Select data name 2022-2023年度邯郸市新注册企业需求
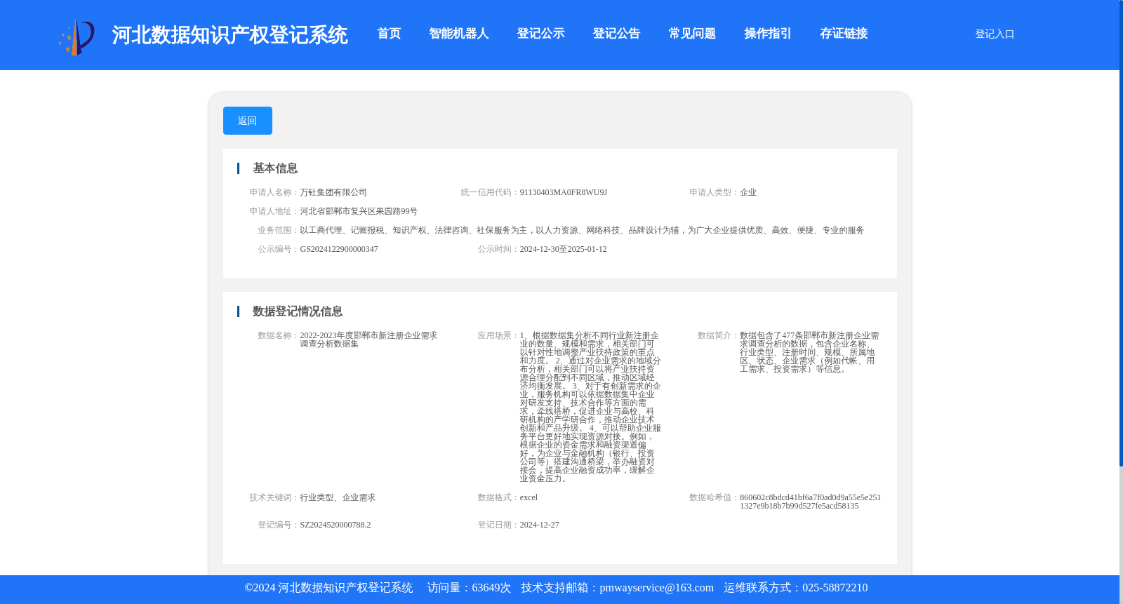The width and height of the screenshot is (1123, 604). [x=368, y=335]
